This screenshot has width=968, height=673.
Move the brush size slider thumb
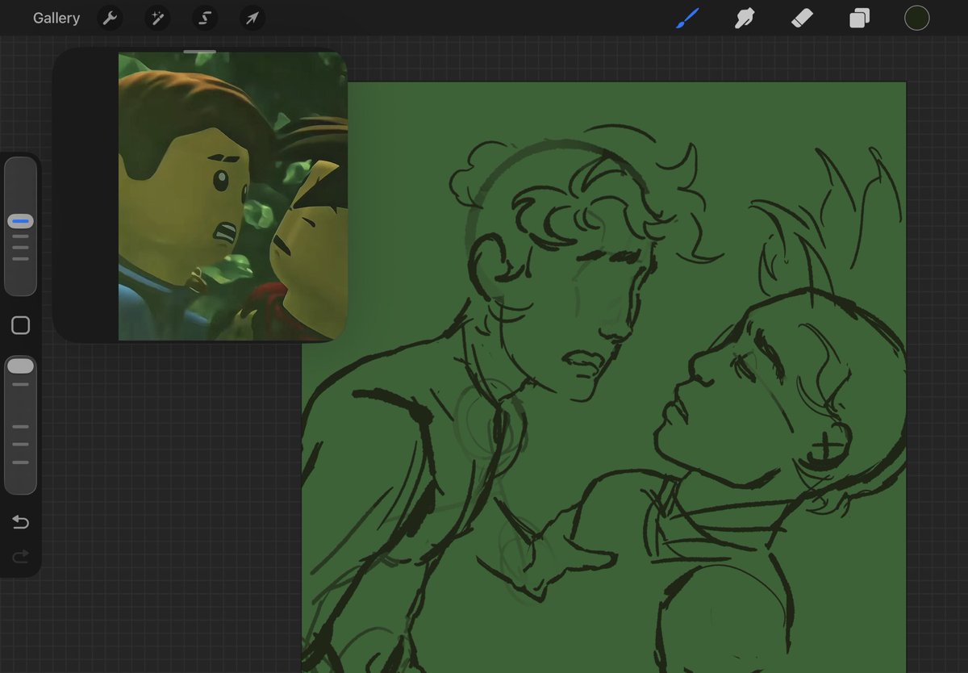tap(21, 219)
